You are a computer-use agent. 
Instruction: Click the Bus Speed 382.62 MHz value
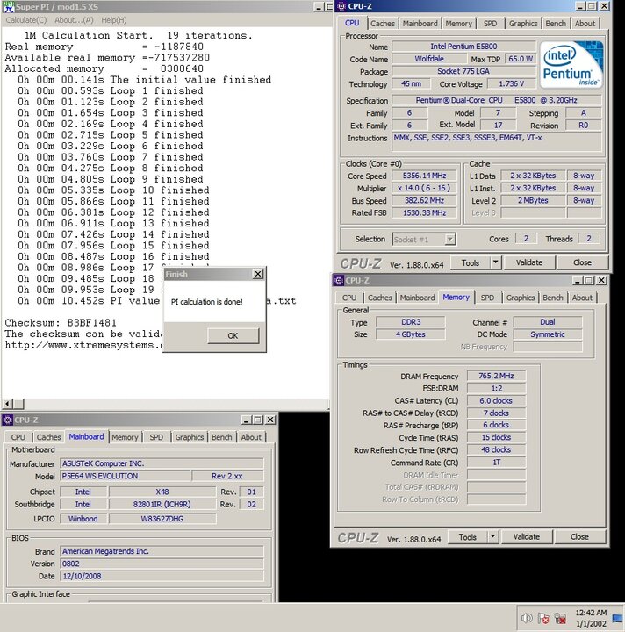pyautogui.click(x=424, y=200)
